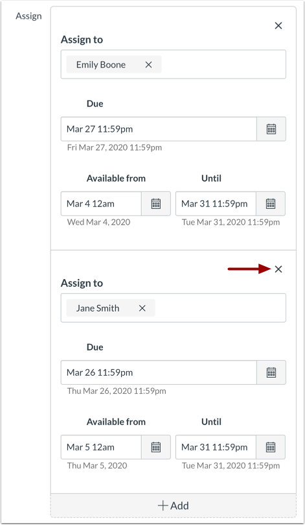Edit the Mar 4 12am Available from field
305x525 pixels.
(101, 204)
